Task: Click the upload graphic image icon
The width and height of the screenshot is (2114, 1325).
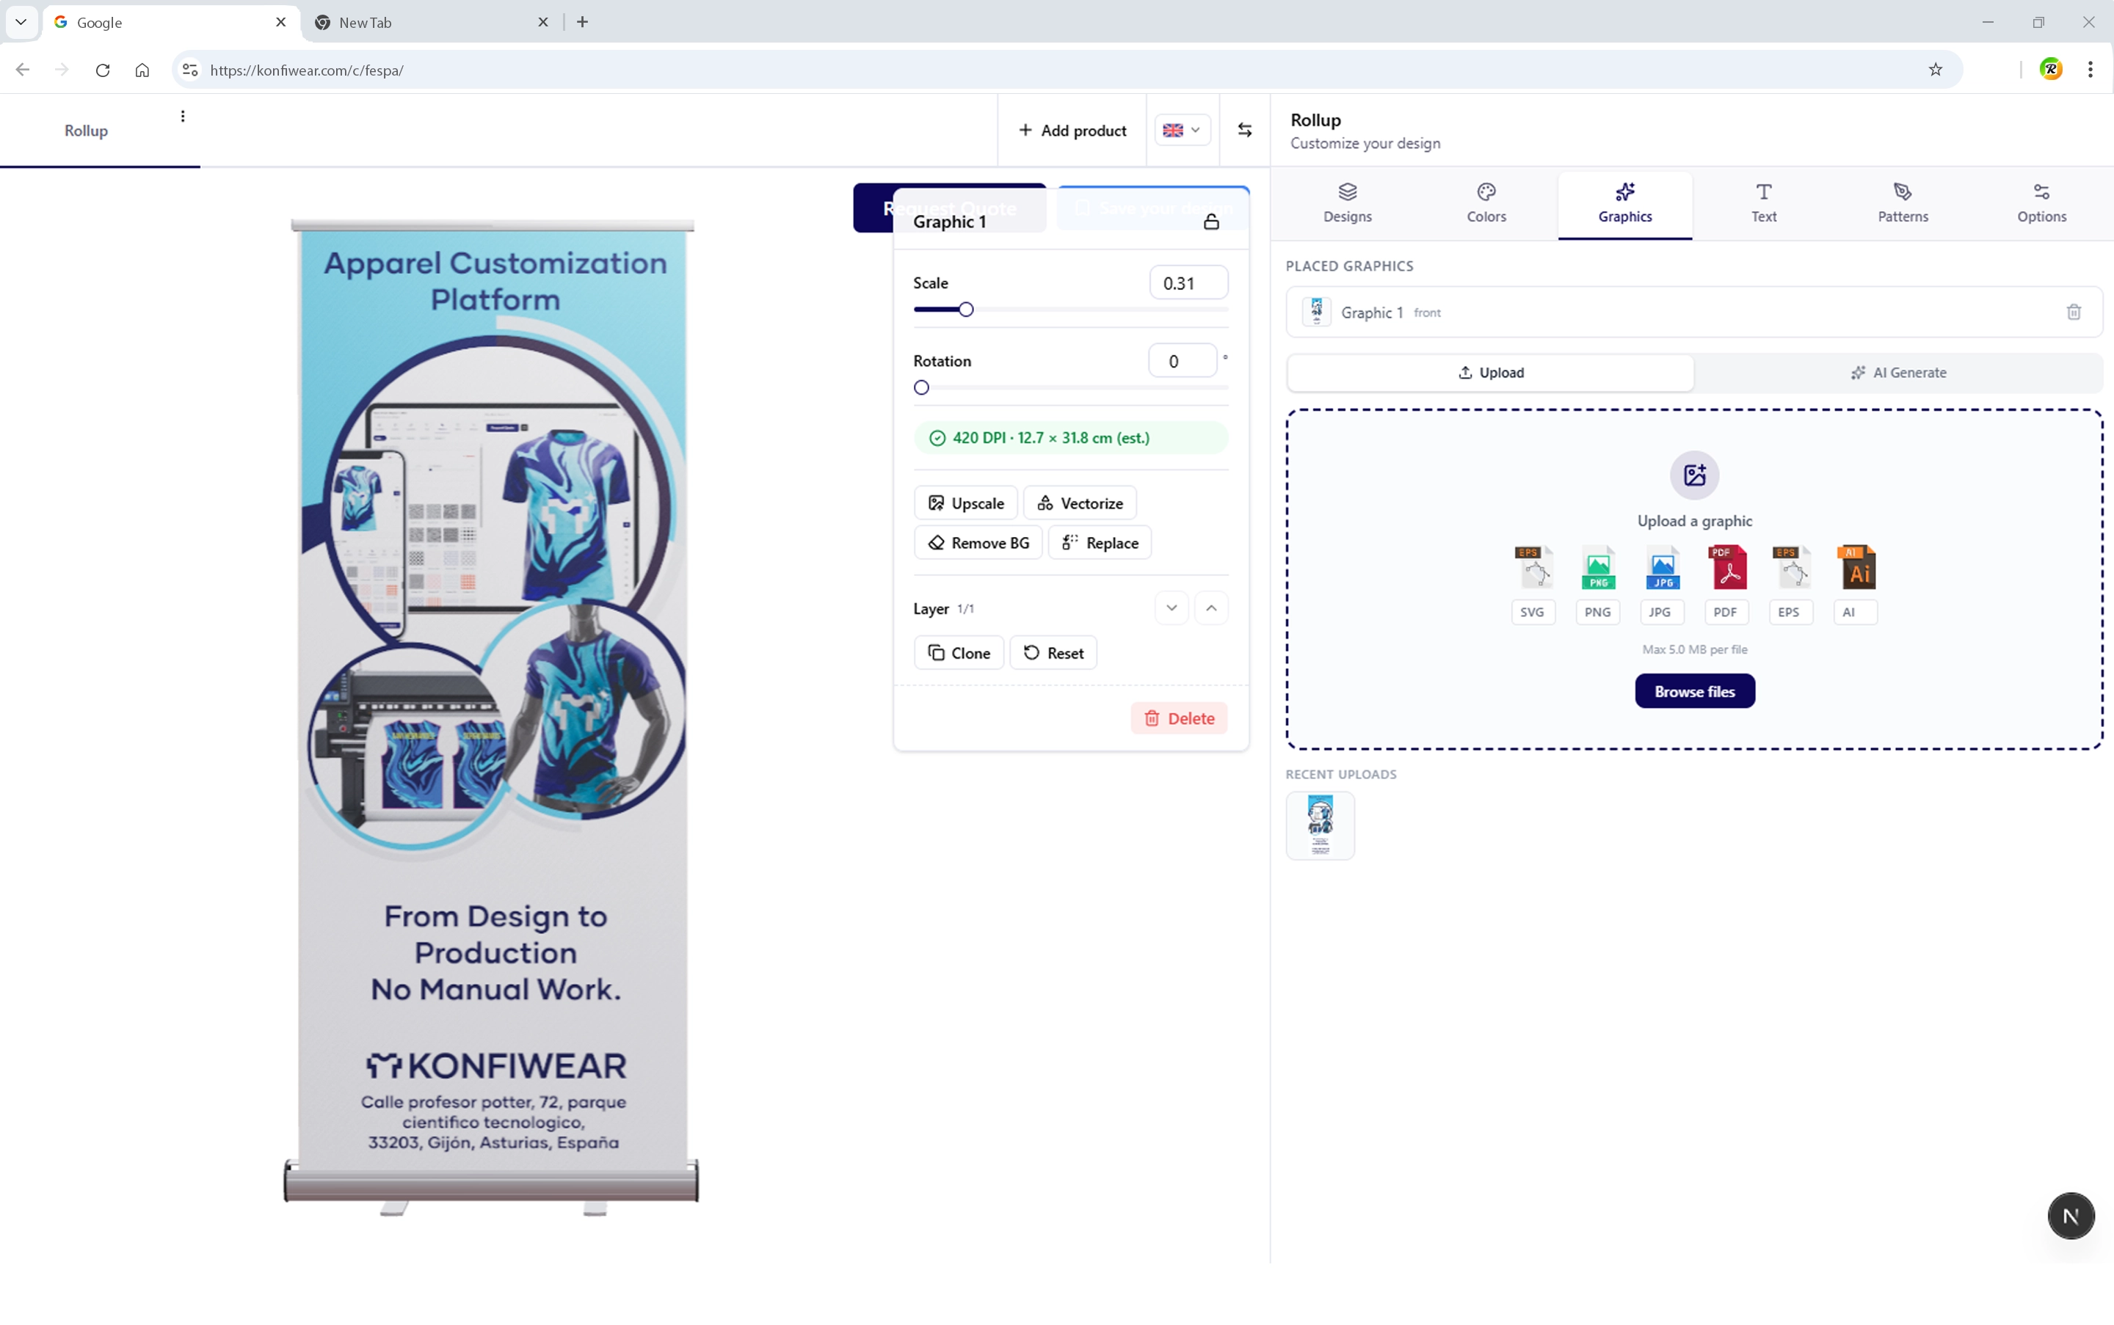Action: tap(1694, 475)
